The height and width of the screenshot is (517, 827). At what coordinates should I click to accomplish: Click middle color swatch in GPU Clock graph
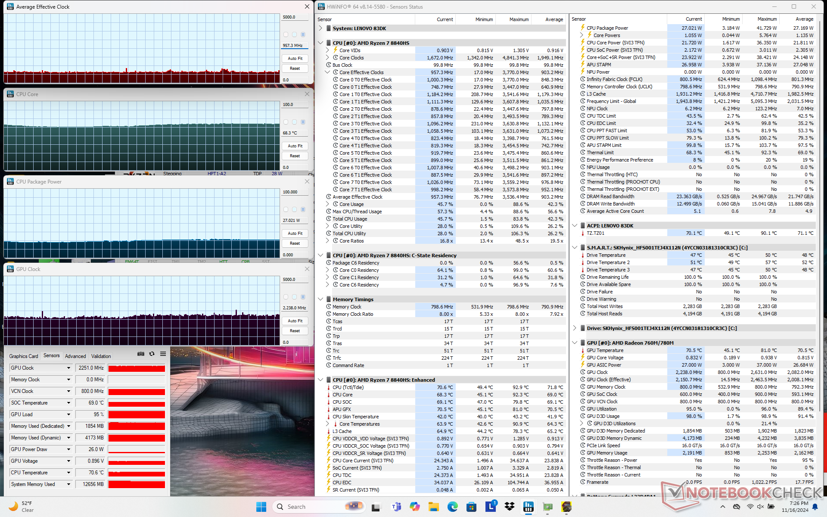[x=294, y=297]
